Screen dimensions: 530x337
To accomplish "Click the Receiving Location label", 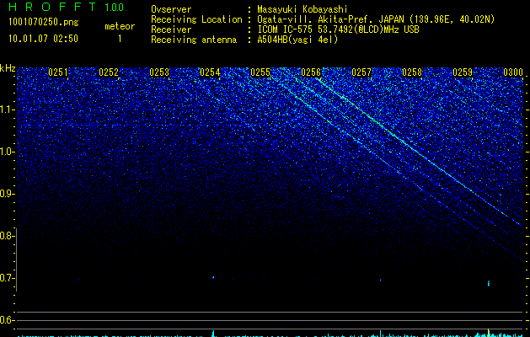I will click(x=196, y=19).
